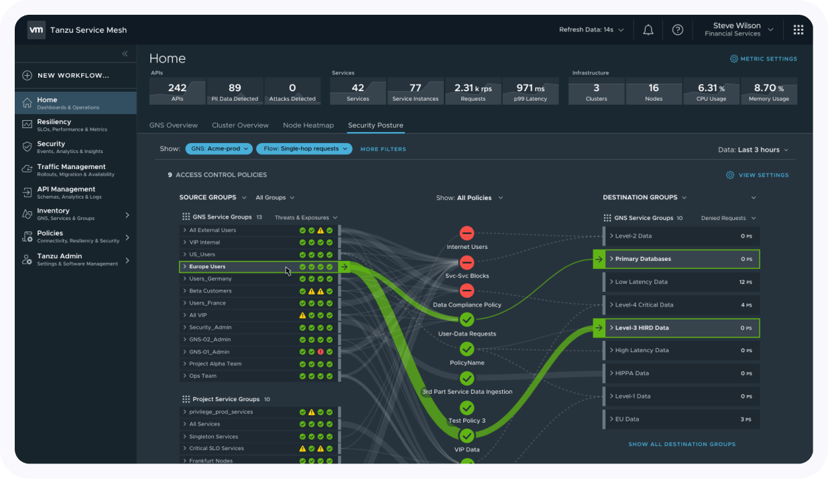The height and width of the screenshot is (479, 828).
Task: Click the Data Compliance Policy deny node
Action: click(467, 291)
